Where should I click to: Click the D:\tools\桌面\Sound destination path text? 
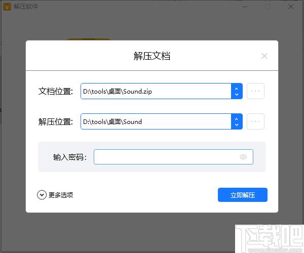click(112, 121)
